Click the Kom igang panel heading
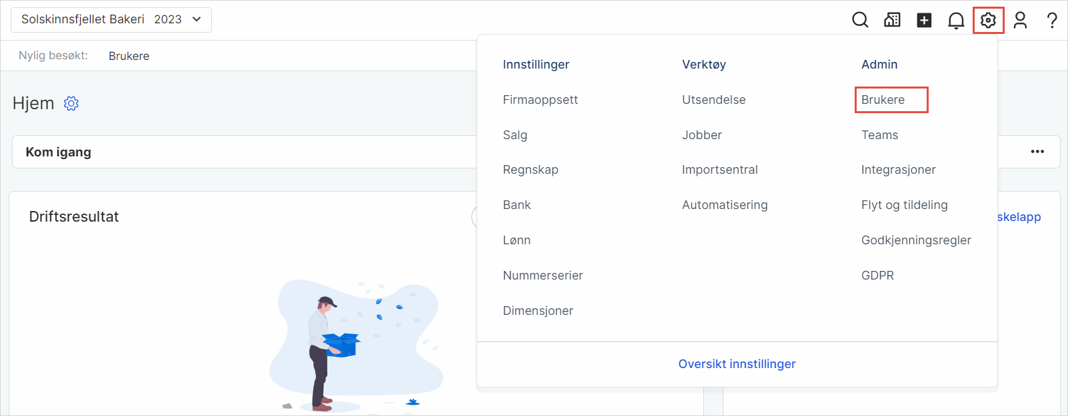This screenshot has height=416, width=1068. coord(58,152)
